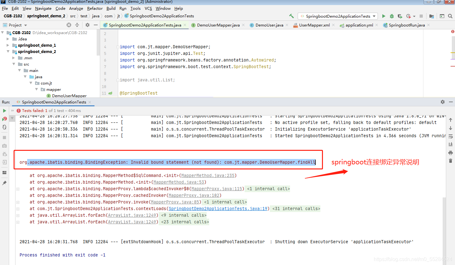Toggle Pin Tab in the Run sidebar
This screenshot has height=265, width=455.
coord(4,183)
